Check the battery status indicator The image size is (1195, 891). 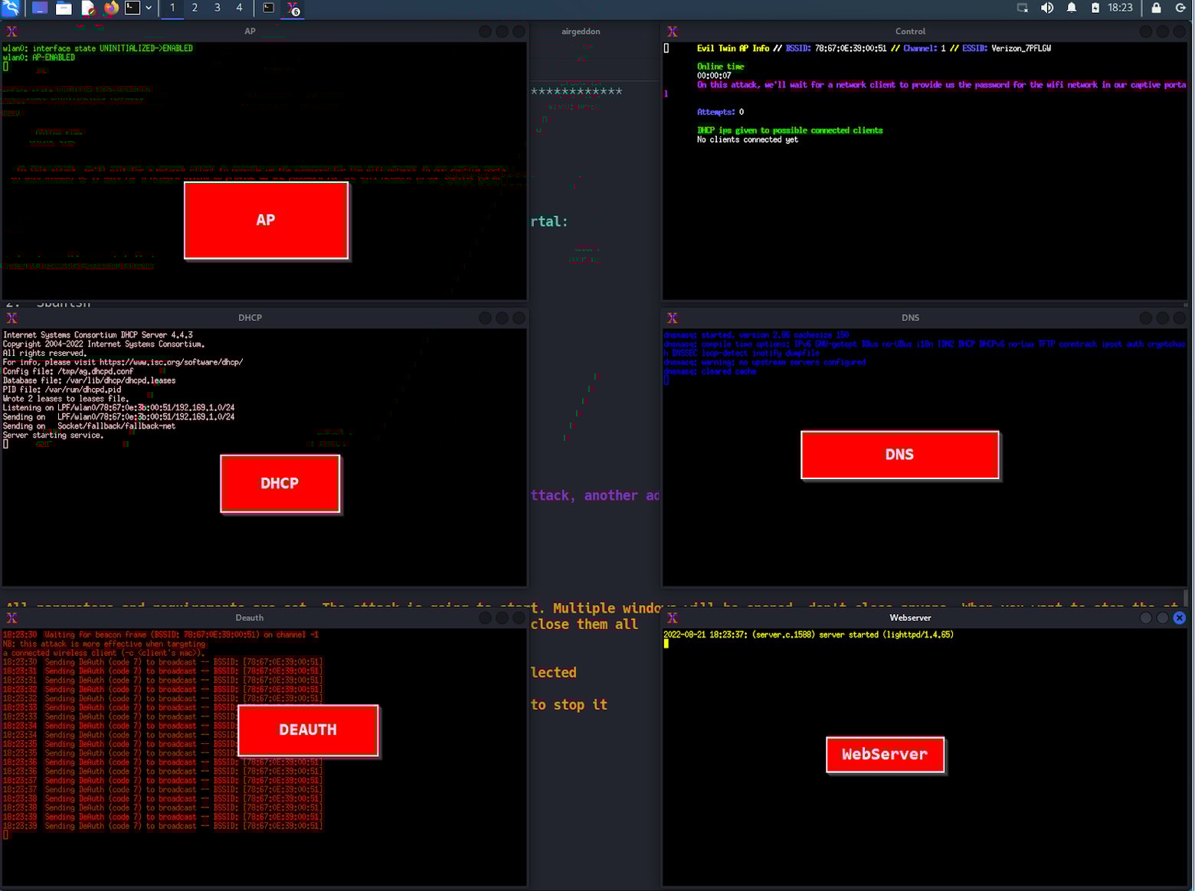(x=1095, y=8)
